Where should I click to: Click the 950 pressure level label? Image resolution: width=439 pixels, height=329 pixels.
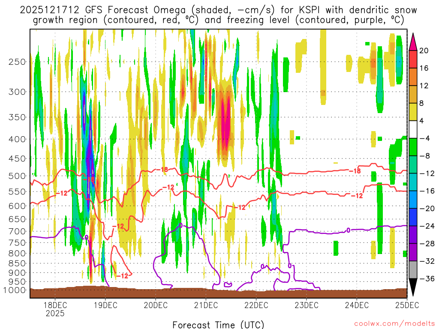[17, 282]
